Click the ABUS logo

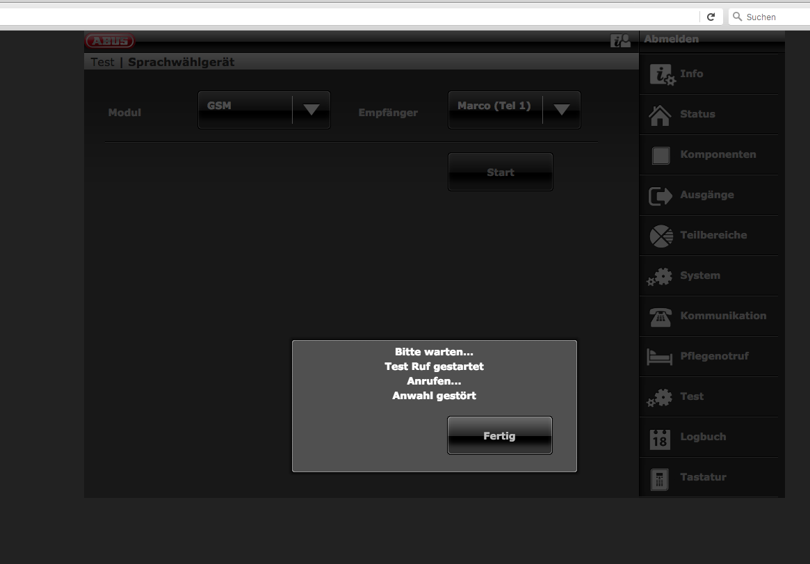click(110, 41)
